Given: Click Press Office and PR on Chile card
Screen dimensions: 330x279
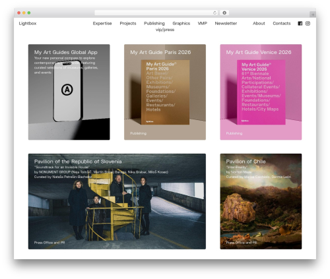Looking at the screenshot, I should click(242, 243).
